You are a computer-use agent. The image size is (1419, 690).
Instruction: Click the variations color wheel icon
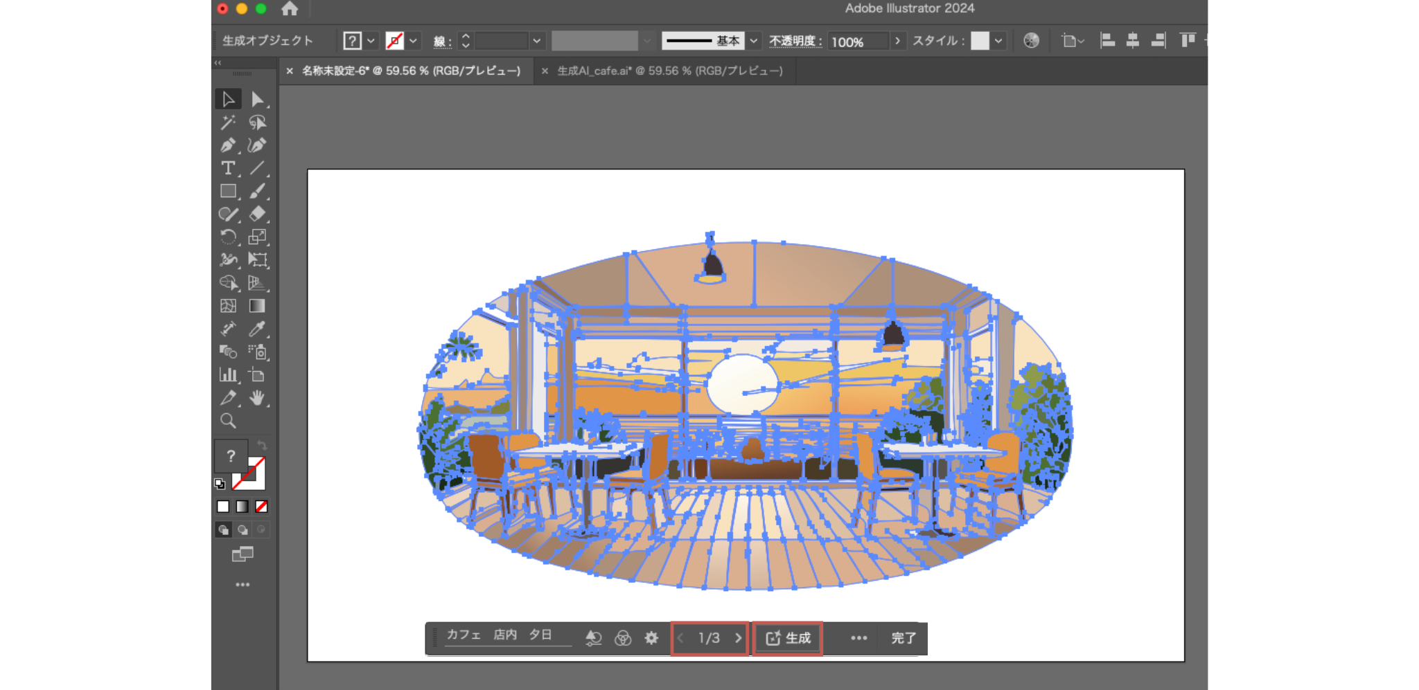623,638
